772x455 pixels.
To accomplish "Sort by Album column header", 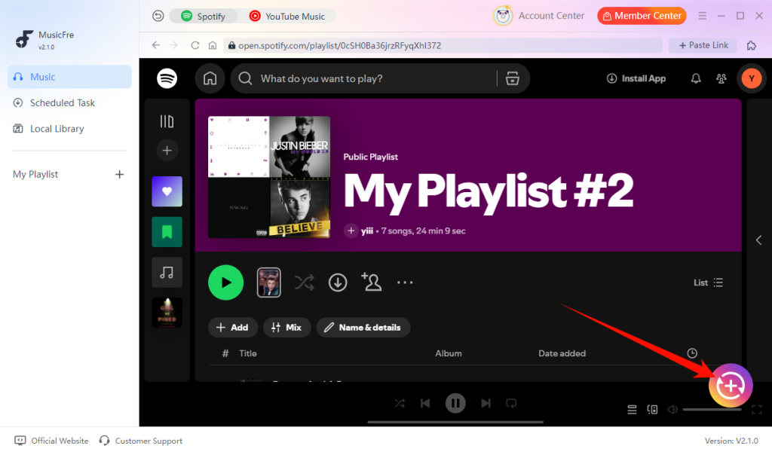I will [x=448, y=353].
